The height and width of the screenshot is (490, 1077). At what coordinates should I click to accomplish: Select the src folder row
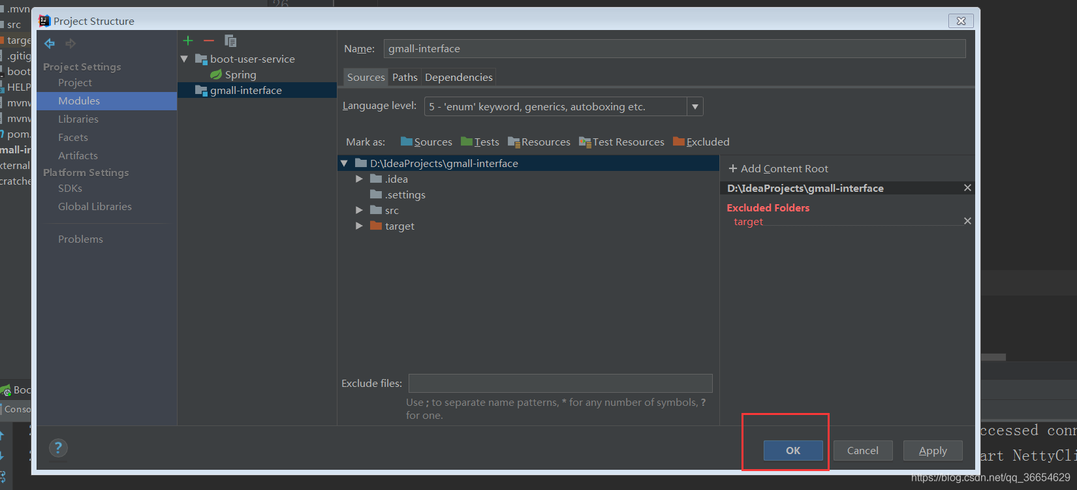click(x=392, y=210)
